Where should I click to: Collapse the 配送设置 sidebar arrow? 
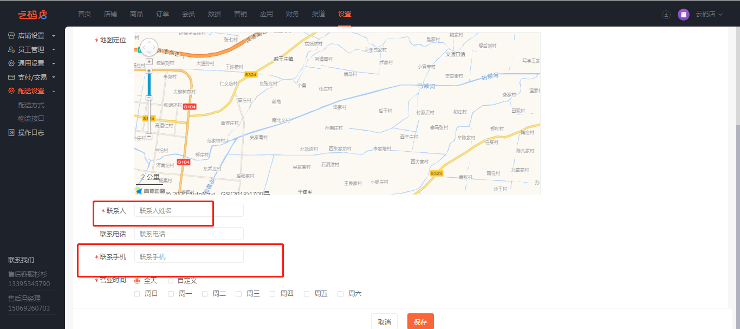(x=54, y=91)
